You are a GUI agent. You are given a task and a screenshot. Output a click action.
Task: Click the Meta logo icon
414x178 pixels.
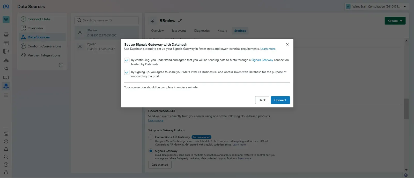[6, 6]
